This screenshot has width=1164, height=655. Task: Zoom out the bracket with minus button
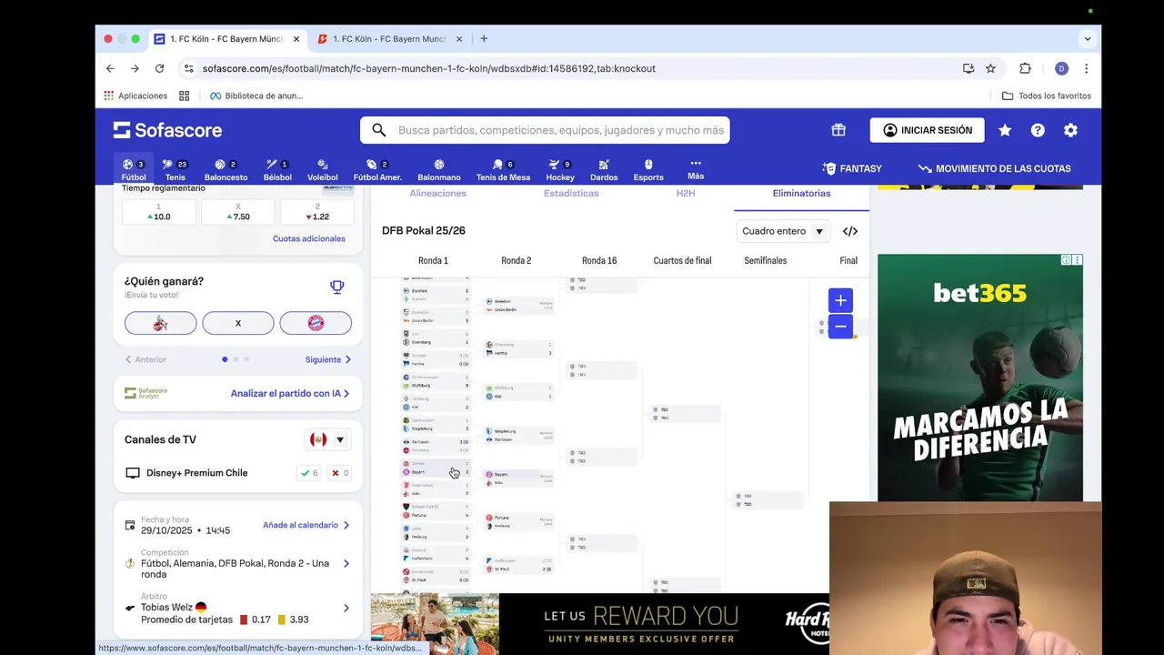pos(840,327)
